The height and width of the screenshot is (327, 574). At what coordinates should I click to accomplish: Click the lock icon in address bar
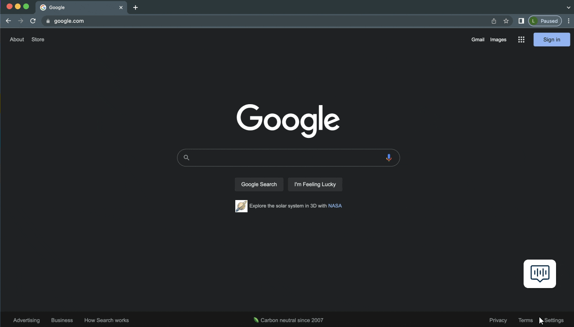[48, 21]
